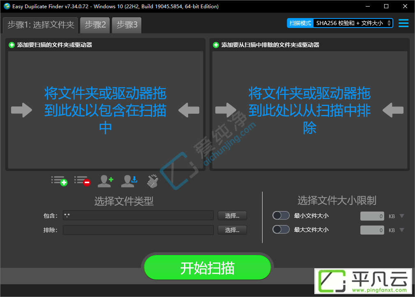Click the 添加要扫描的文件夹或驱动器 heading

coord(55,45)
